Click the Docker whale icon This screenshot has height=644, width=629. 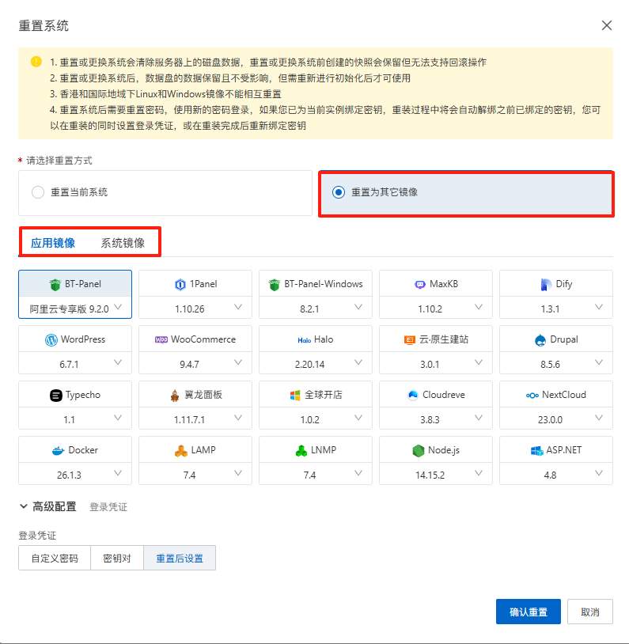pyautogui.click(x=59, y=450)
